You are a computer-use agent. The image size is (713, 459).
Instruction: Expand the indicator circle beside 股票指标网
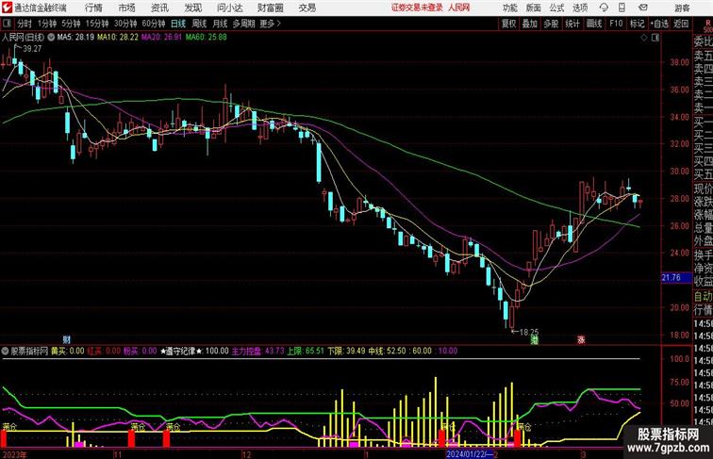tap(5, 351)
